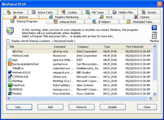
Task: Click the BillP Studios company cell
Action: click(x=83, y=73)
